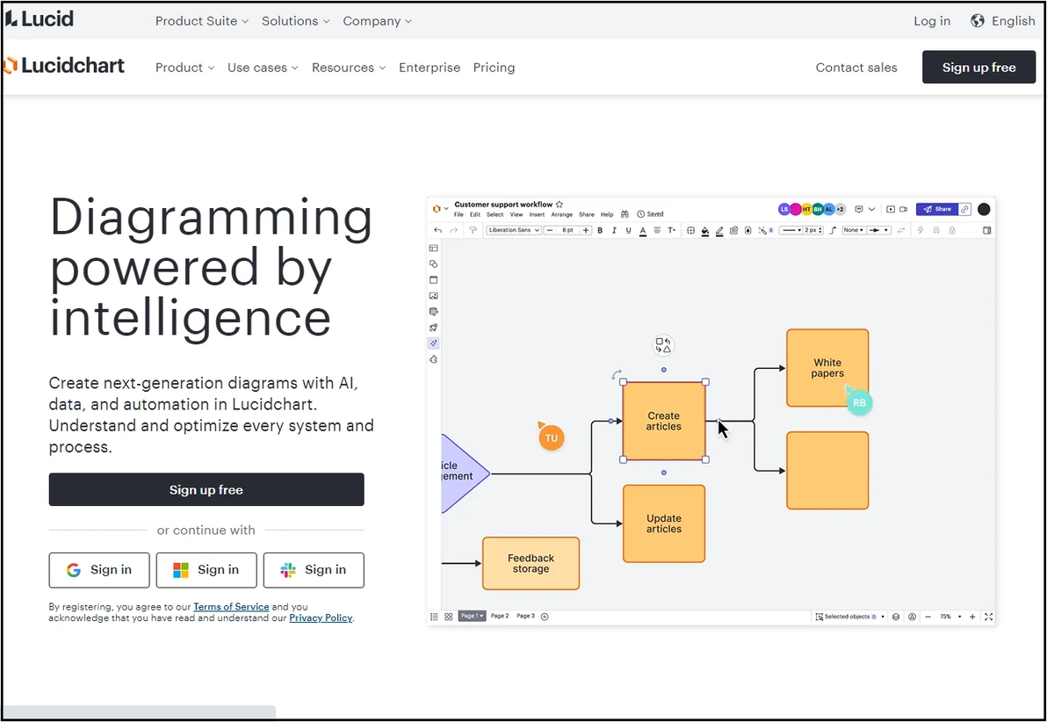Copy the share link icon
The height and width of the screenshot is (722, 1047).
[964, 209]
